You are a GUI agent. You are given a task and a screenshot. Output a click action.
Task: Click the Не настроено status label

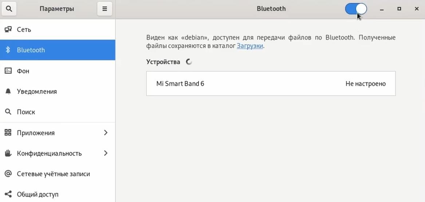(x=365, y=84)
